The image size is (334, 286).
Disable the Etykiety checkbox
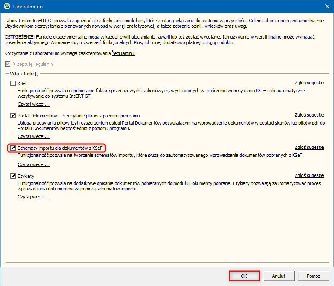coord(13,176)
